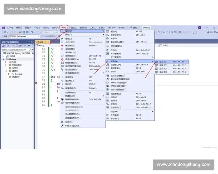Viewport: 218px width, 174px height.
Task: Toggle the breakpoint marker at line 79
Action: (36, 83)
